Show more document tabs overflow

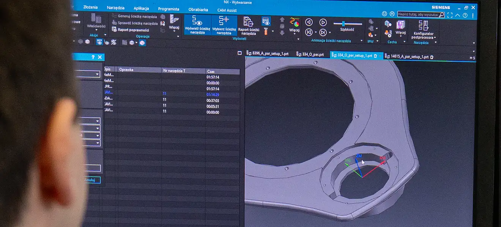tap(472, 58)
